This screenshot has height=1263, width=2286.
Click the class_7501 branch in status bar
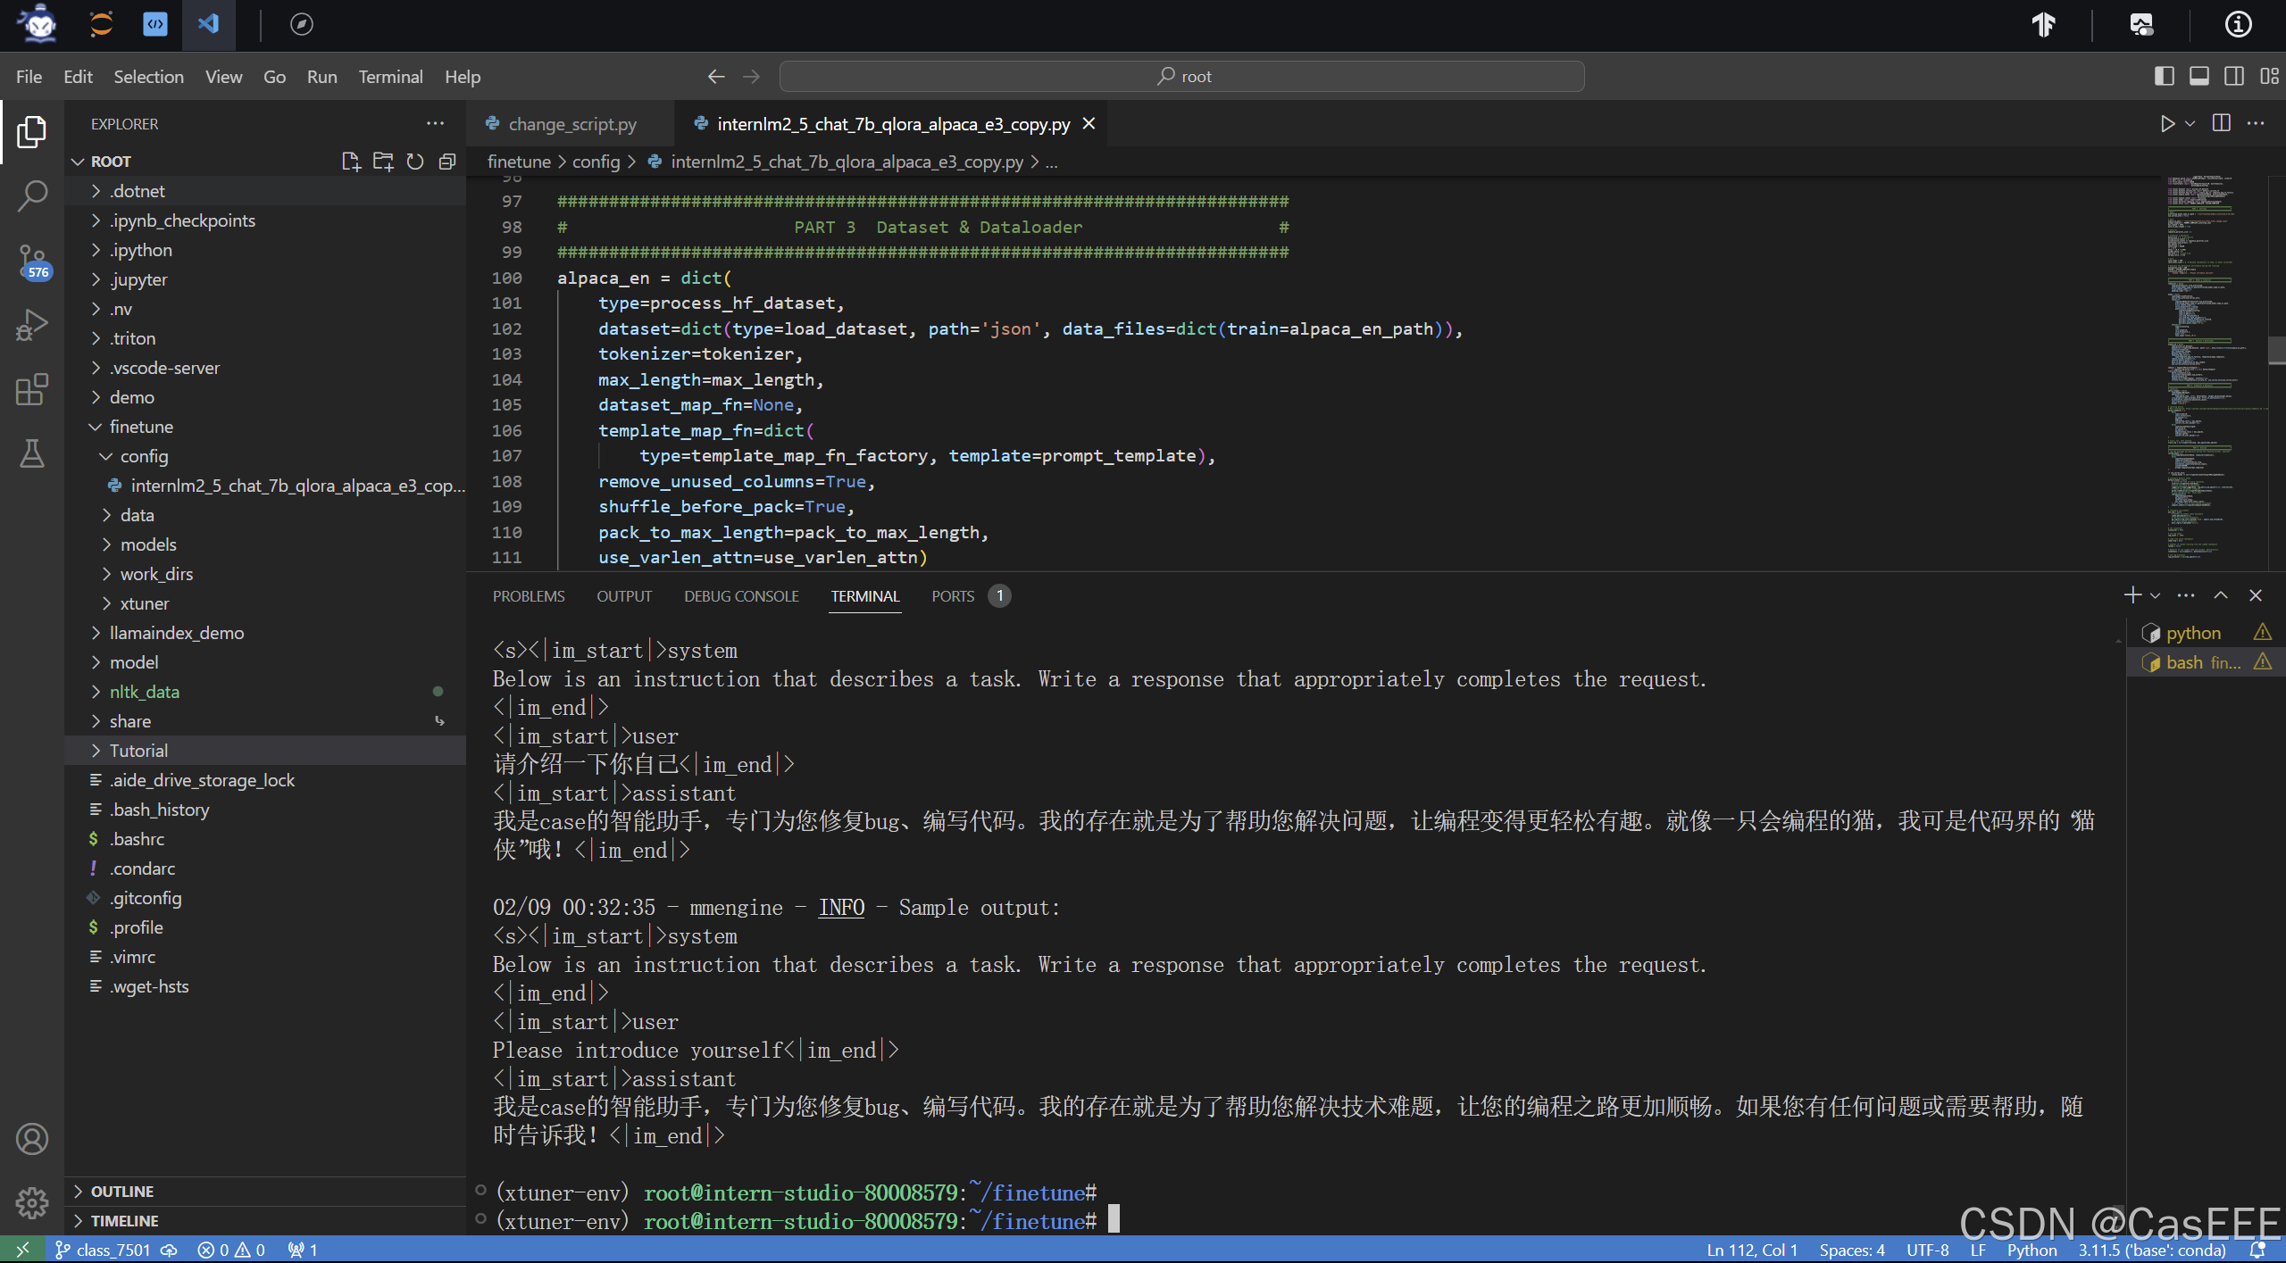click(x=104, y=1250)
